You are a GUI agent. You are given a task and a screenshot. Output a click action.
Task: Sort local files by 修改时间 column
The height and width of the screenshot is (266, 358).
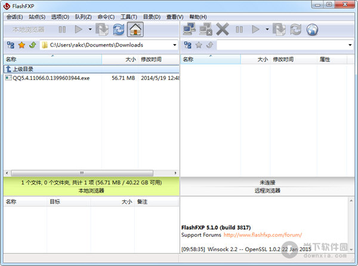(159, 59)
